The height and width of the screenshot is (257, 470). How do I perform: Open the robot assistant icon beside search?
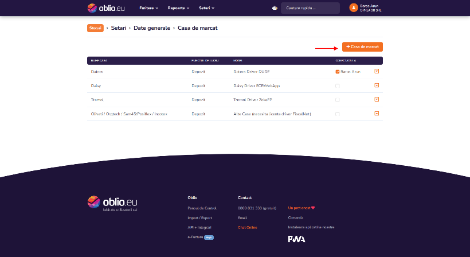pyautogui.click(x=275, y=8)
